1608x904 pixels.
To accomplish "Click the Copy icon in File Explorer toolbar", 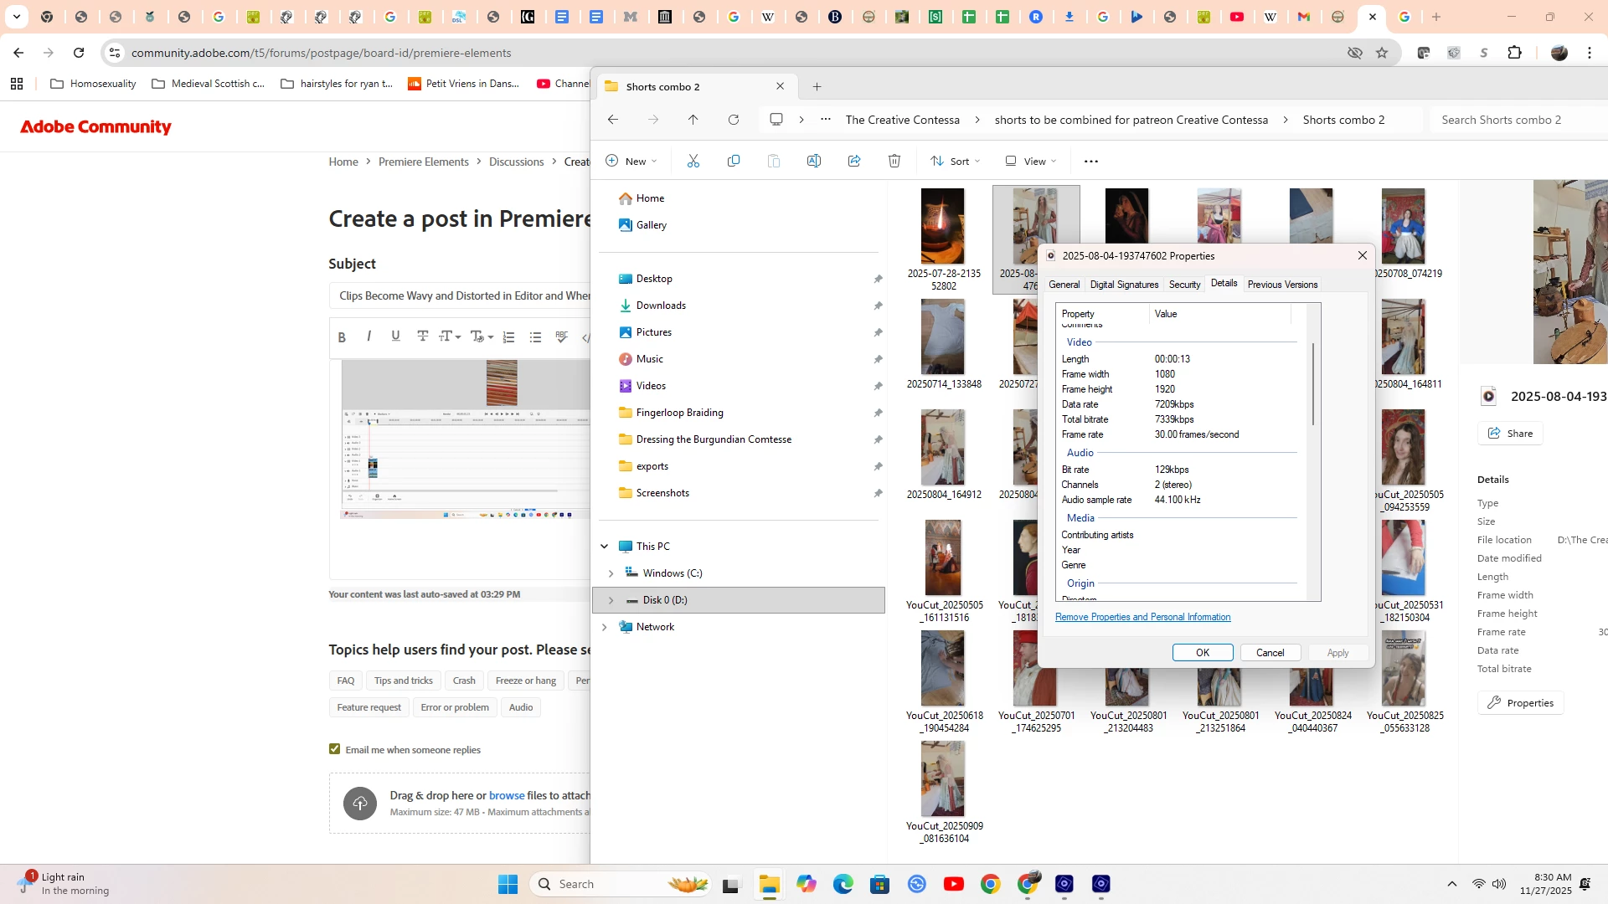I will point(734,162).
